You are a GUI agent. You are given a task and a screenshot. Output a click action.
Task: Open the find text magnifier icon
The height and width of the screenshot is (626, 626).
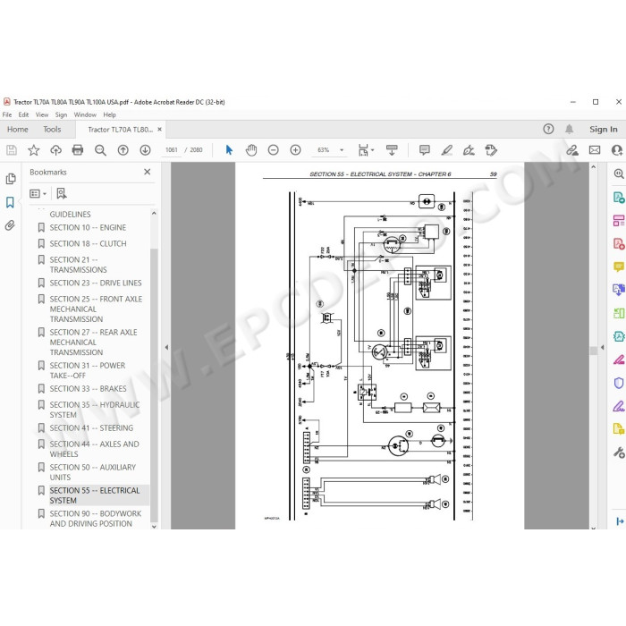[x=100, y=150]
